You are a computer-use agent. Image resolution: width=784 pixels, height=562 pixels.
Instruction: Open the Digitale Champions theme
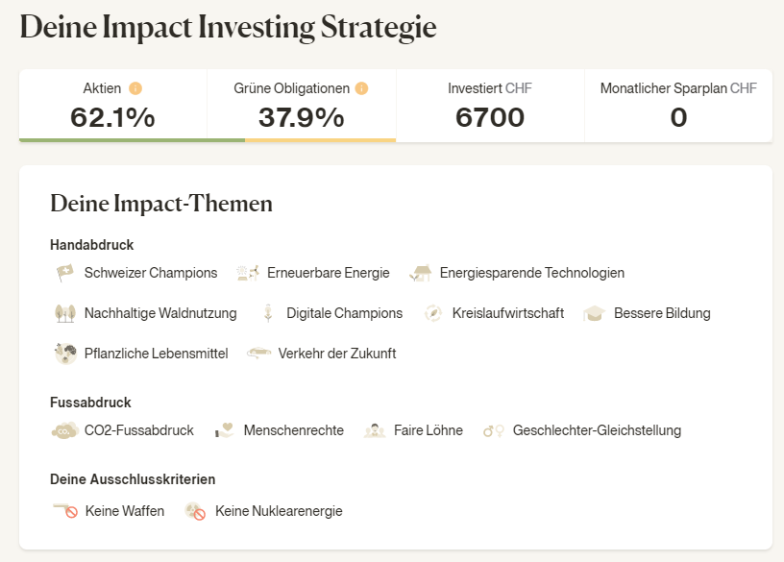point(344,313)
